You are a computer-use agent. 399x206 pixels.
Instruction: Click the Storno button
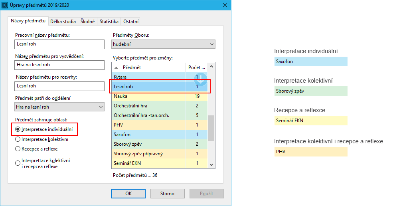167,194
